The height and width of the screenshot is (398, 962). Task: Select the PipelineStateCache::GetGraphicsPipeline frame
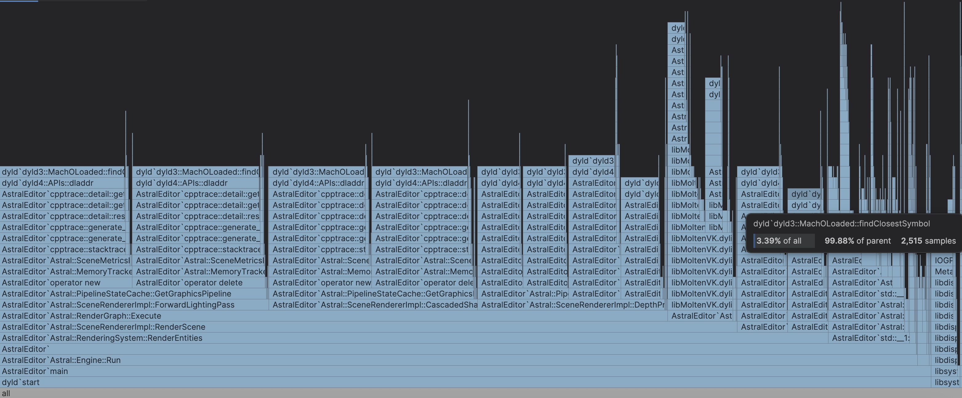(116, 294)
